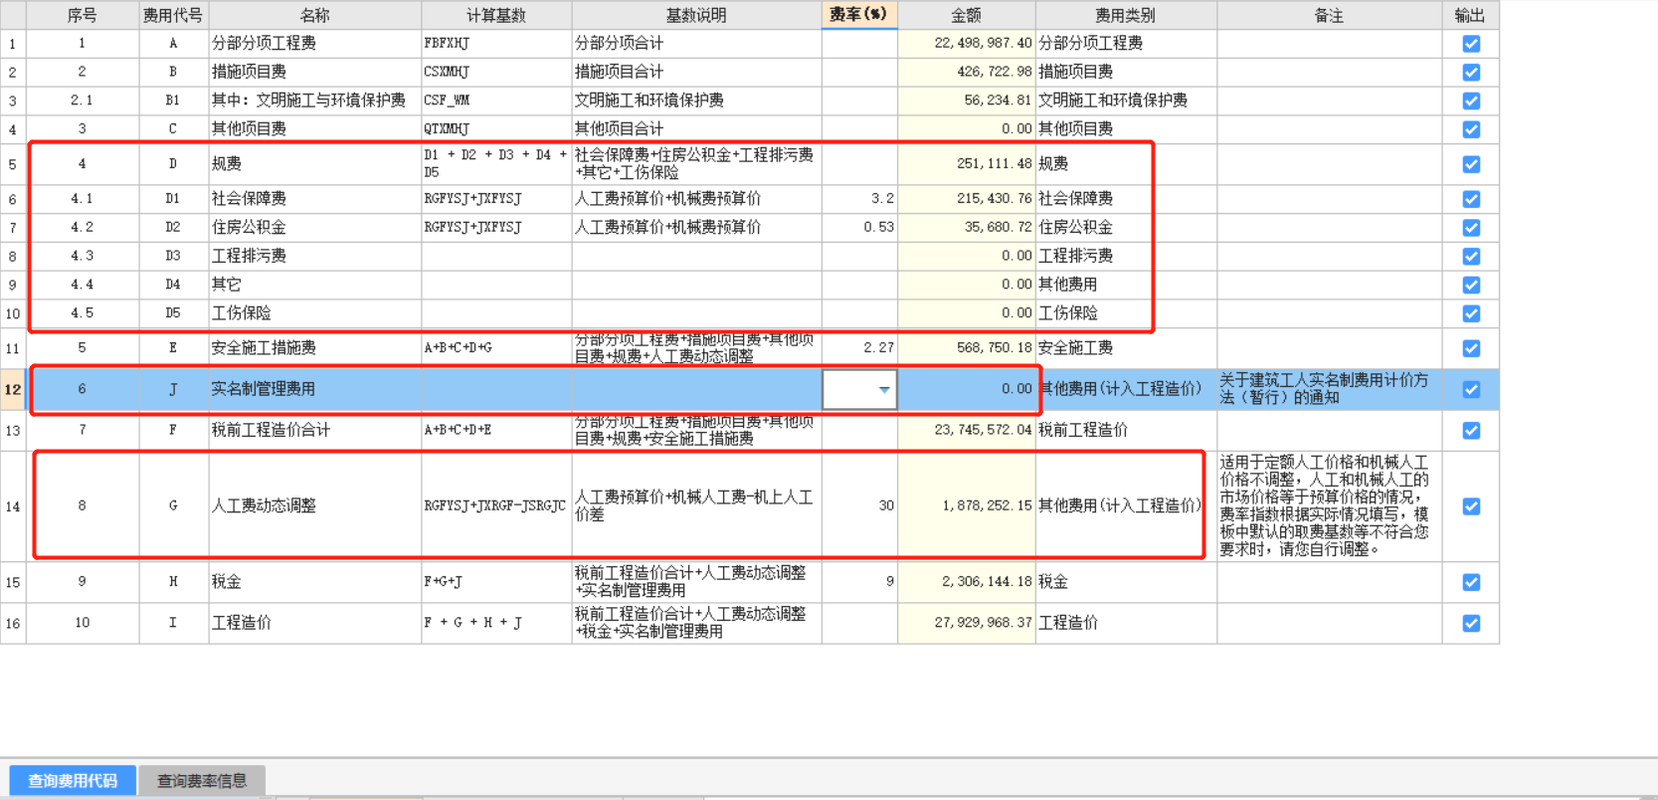Click calculation base cell CSXMHJ
Image resolution: width=1658 pixels, height=800 pixels.
tap(496, 72)
